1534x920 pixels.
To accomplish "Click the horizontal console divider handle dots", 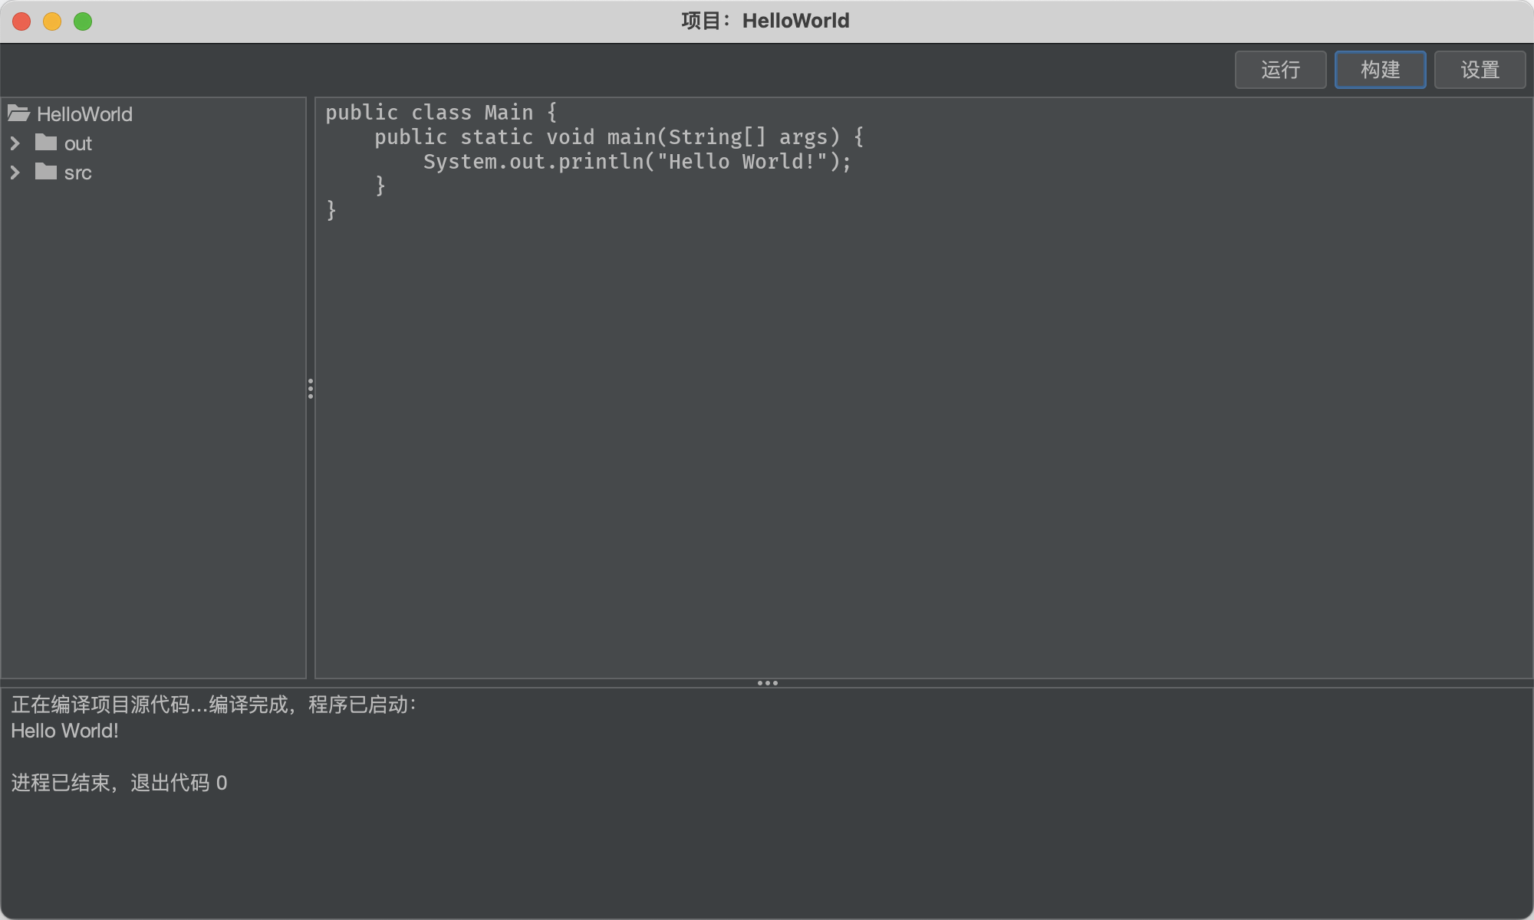I will (x=767, y=683).
